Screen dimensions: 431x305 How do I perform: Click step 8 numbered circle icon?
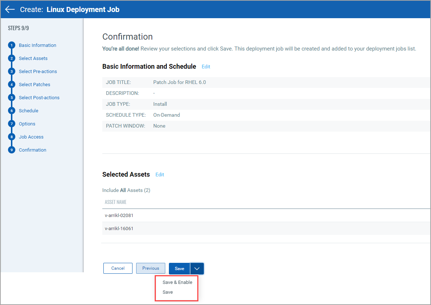point(12,137)
